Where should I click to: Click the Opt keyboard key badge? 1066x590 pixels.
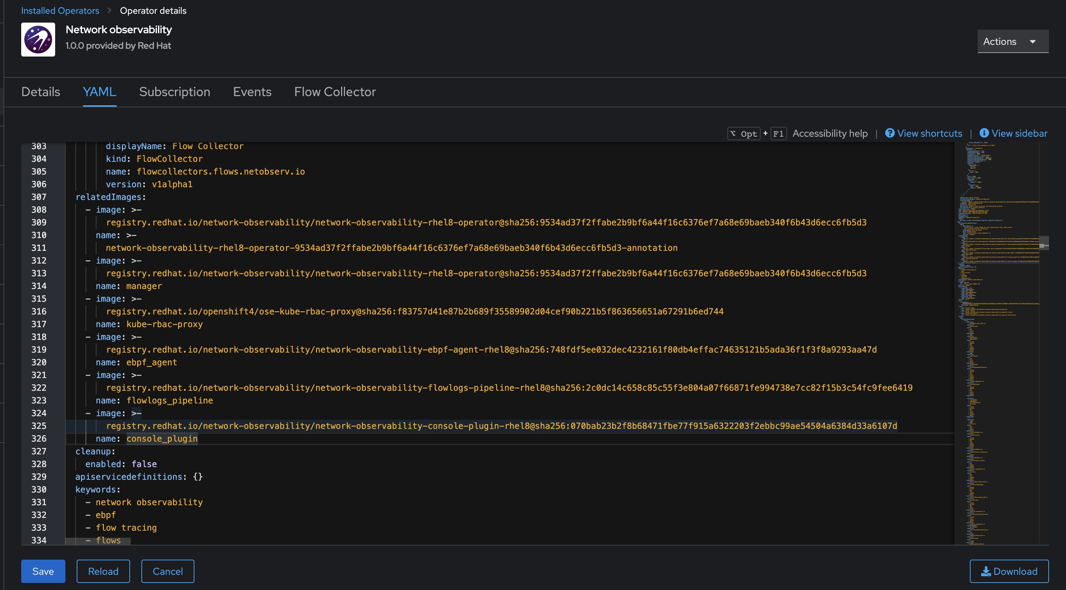744,134
